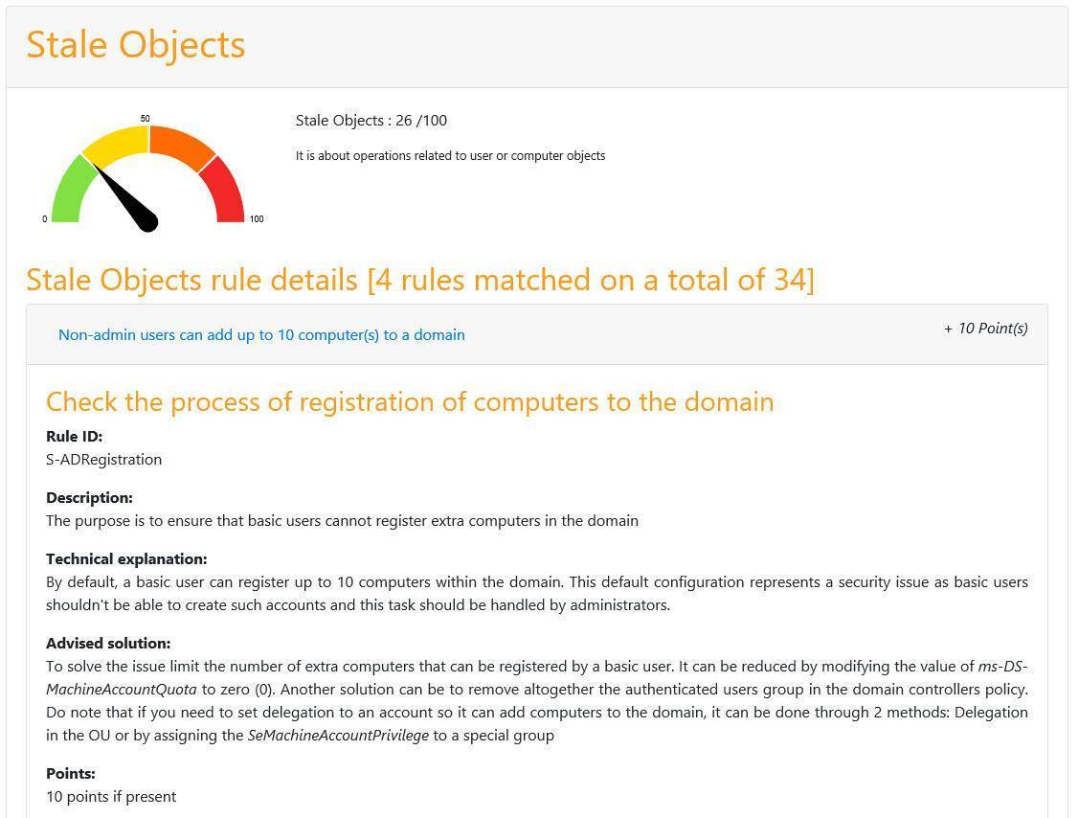Click the 'Technical explanation:' label
Image resolution: width=1079 pixels, height=818 pixels.
point(126,559)
